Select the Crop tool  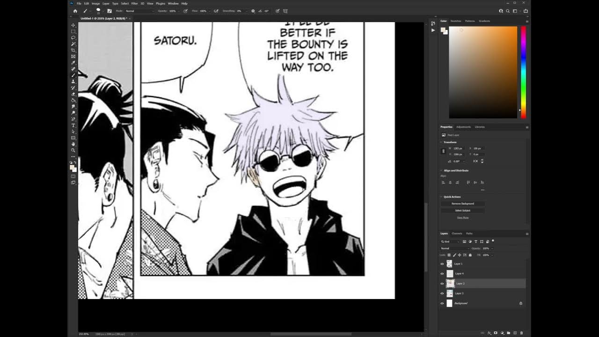(73, 50)
